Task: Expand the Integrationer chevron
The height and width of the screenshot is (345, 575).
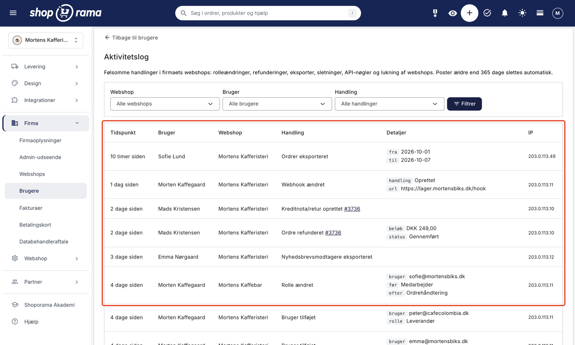Action: point(77,100)
